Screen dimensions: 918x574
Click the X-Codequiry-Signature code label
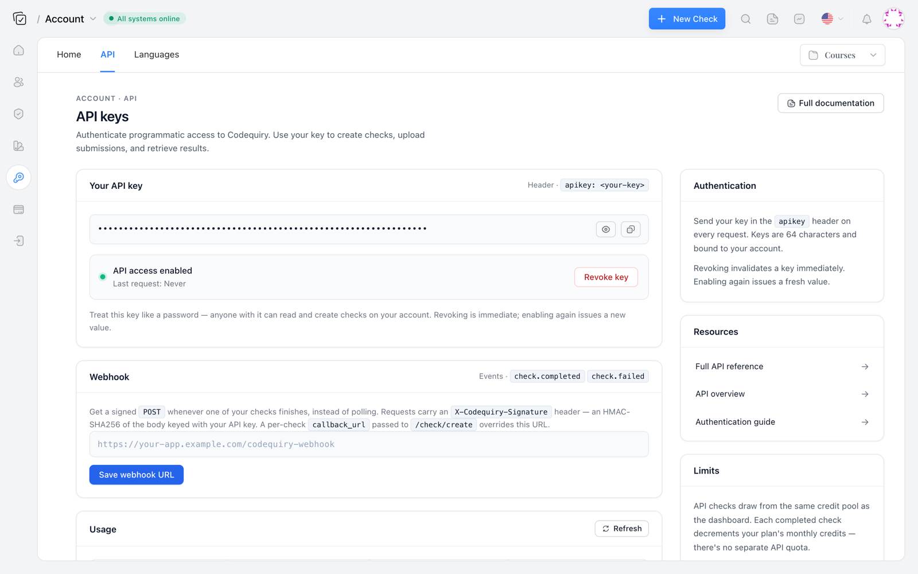501,412
